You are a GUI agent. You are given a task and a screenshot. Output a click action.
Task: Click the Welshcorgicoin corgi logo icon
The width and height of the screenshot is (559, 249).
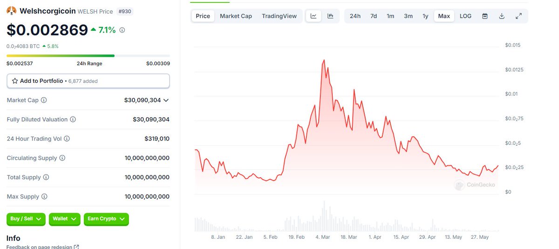click(x=11, y=11)
